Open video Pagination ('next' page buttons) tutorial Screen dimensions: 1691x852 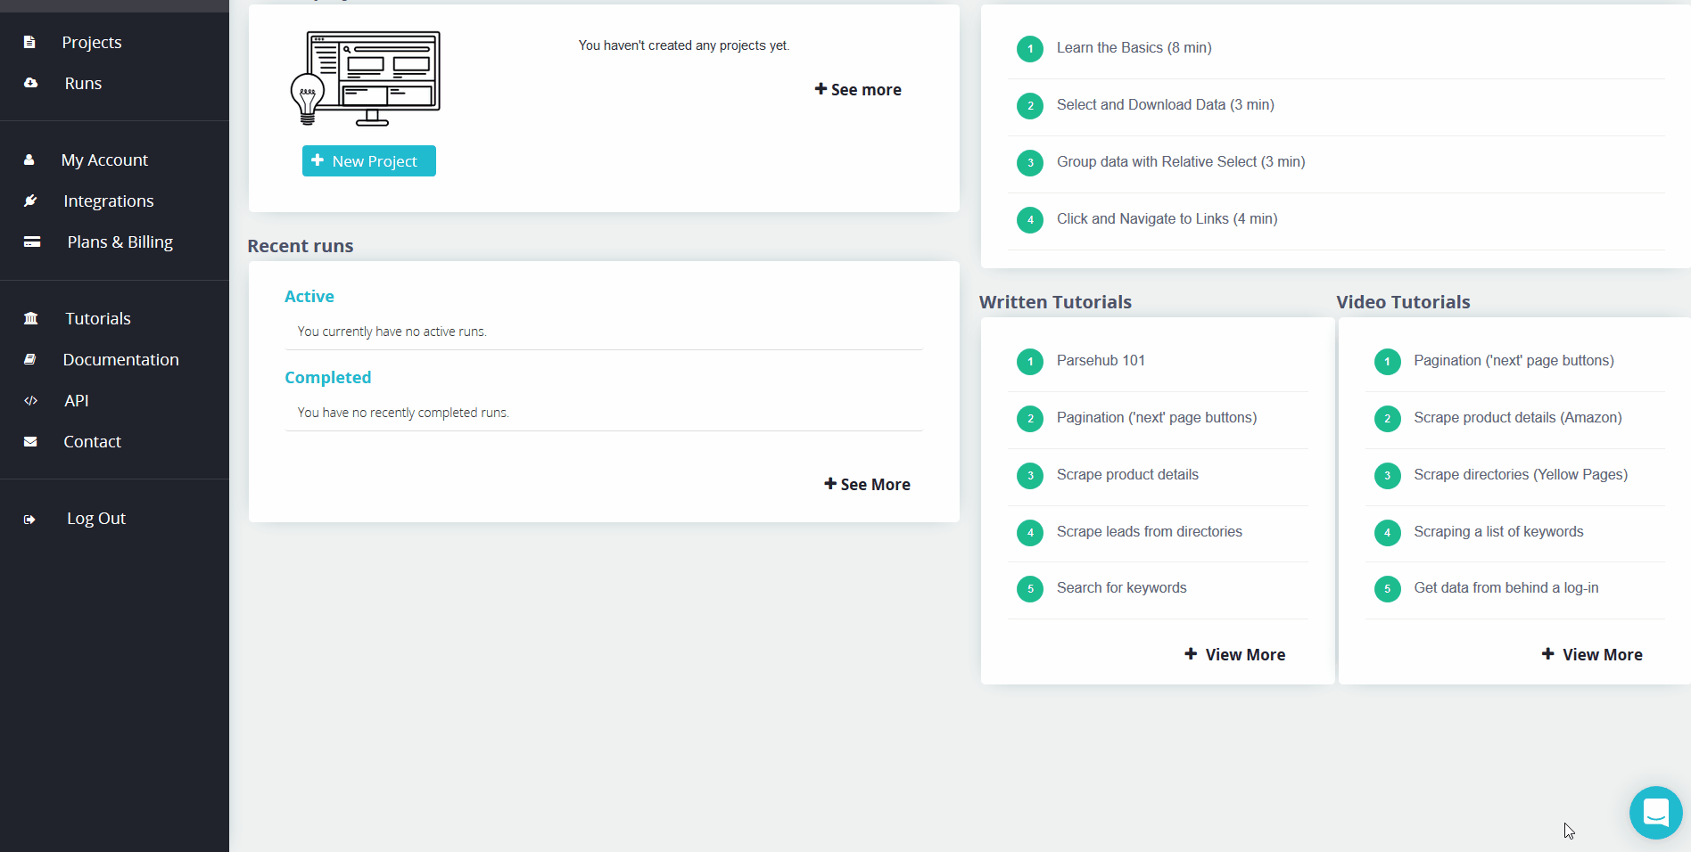tap(1514, 360)
